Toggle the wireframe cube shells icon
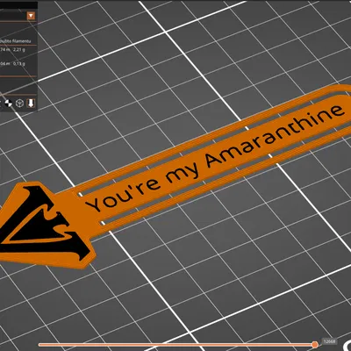This screenshot has height=351, width=351. click(19, 104)
